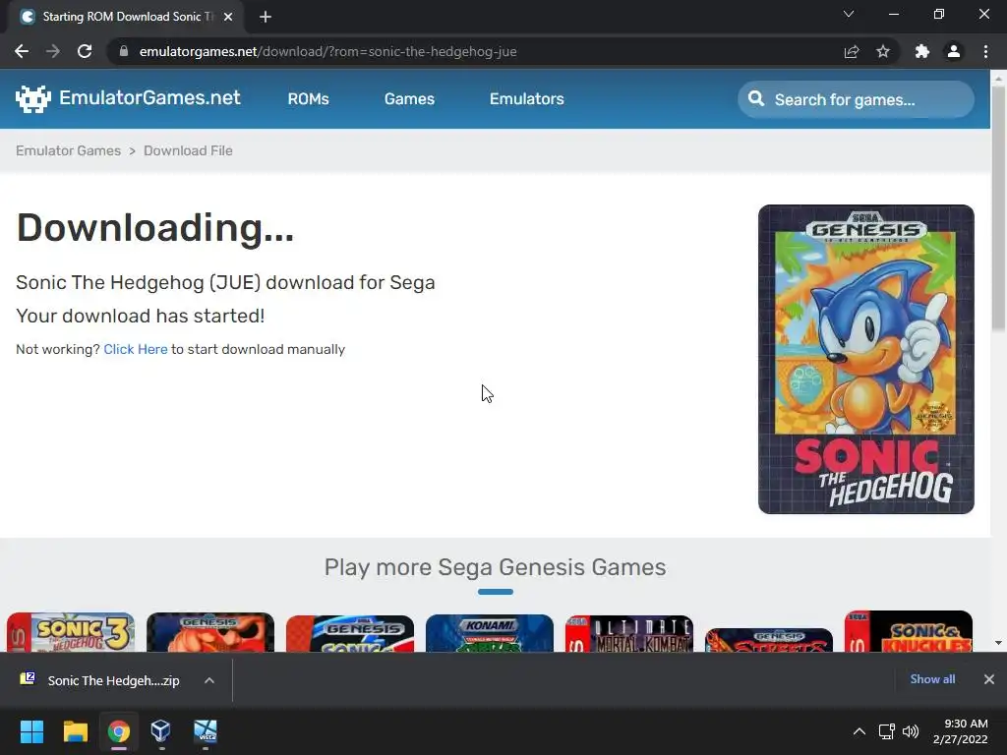
Task: Open the Extensions puzzle icon
Action: (x=922, y=51)
